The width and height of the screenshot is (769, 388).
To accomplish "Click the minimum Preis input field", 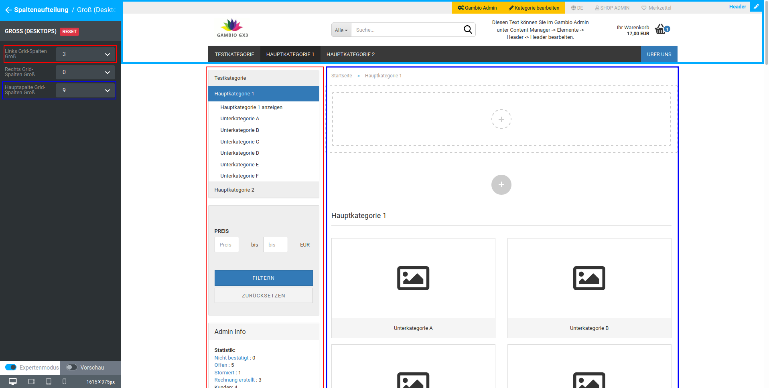I will pyautogui.click(x=227, y=245).
